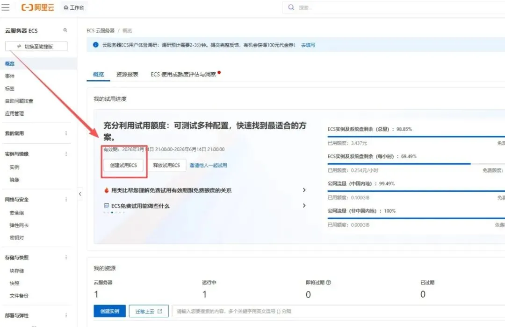Open more options for 网络与安全
The width and height of the screenshot is (505, 327).
[x=66, y=200]
